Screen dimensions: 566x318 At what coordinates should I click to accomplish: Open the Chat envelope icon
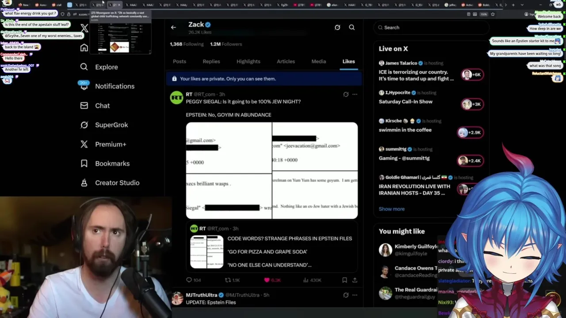(84, 106)
